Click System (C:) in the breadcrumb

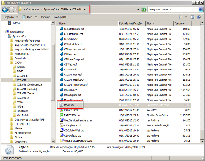tap(50, 9)
